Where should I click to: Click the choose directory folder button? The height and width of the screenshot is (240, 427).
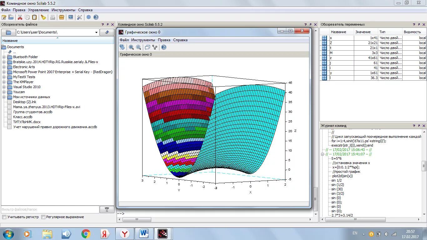[x=8, y=32]
